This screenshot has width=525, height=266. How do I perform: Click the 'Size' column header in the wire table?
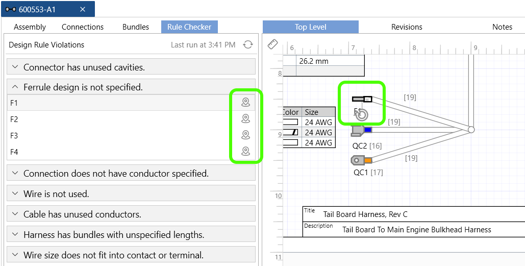pos(318,112)
